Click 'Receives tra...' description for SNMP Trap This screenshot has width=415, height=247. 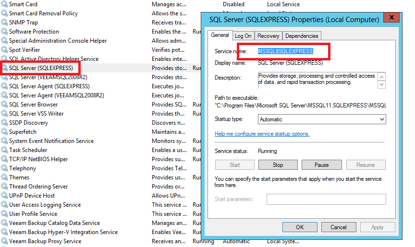coord(169,23)
